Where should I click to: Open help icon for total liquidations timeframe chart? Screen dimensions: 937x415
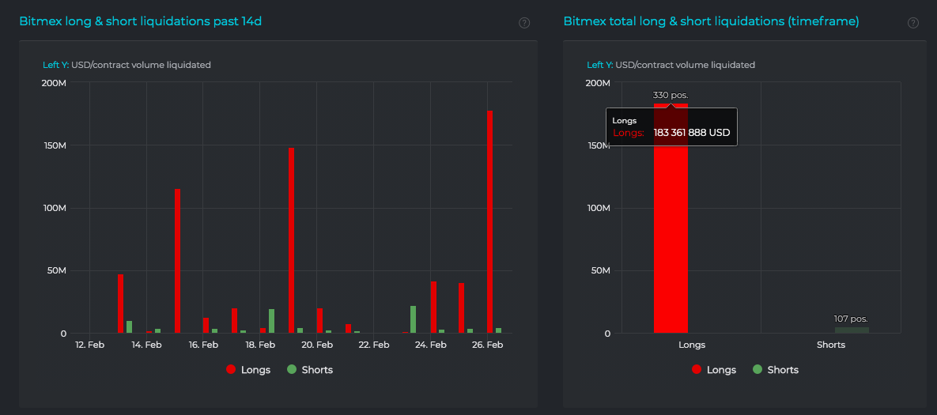tap(913, 23)
